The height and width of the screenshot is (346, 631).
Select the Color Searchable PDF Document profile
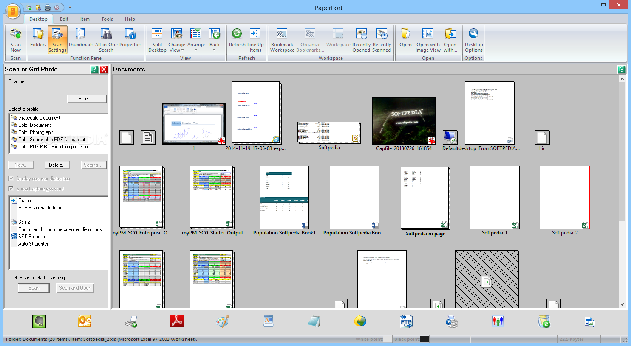click(x=51, y=140)
